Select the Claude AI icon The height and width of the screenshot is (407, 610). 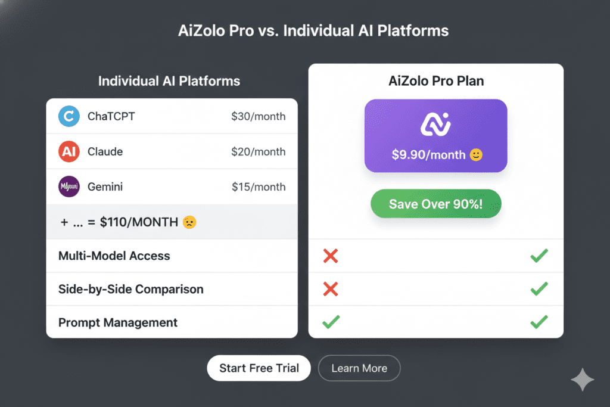pos(69,151)
